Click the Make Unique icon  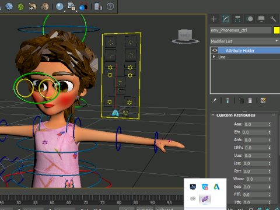click(241, 100)
